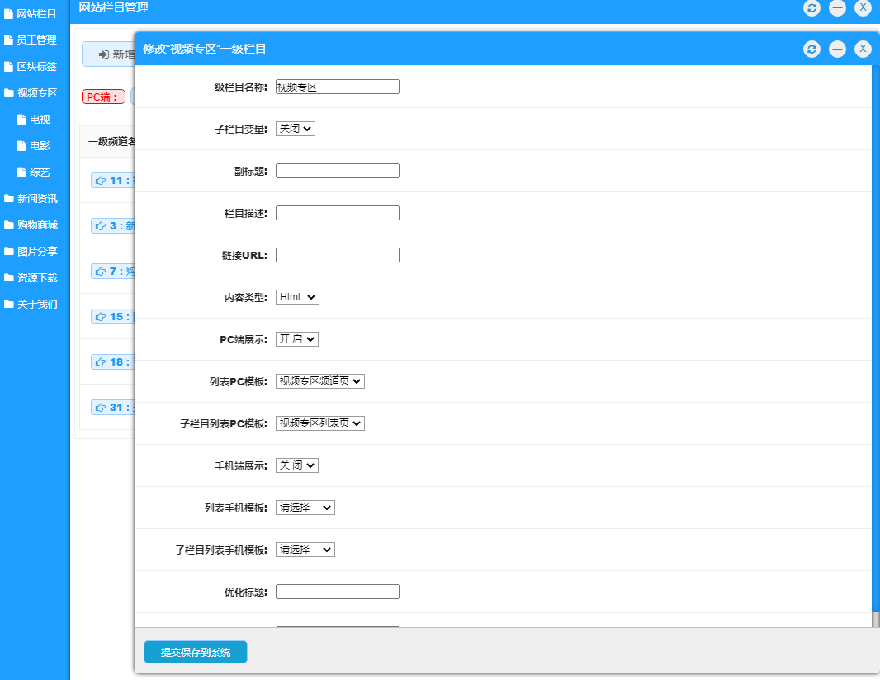This screenshot has height=680, width=880.
Task: Open the 子栏目列表PC模板 dropdown
Action: coord(320,423)
